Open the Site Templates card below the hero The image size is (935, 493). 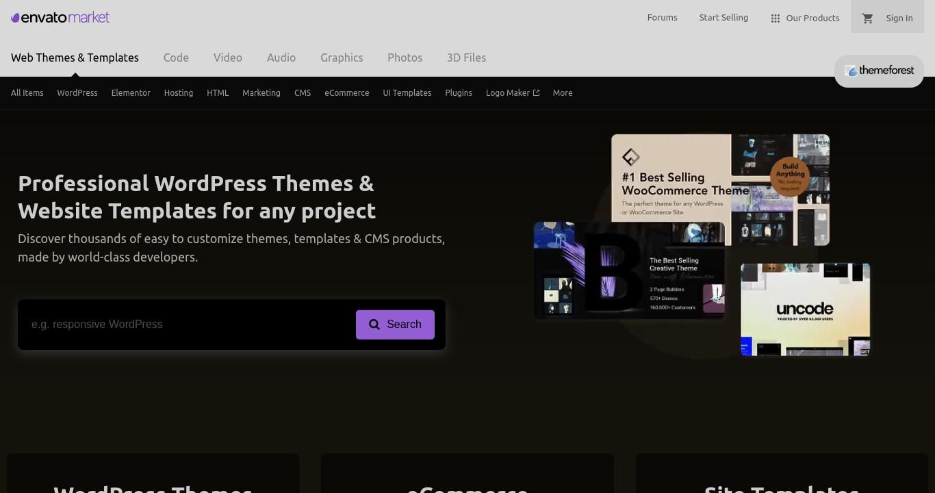pos(782,473)
